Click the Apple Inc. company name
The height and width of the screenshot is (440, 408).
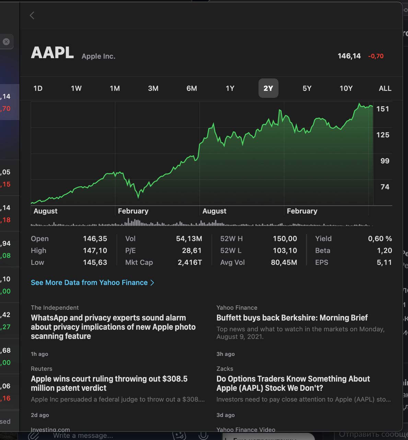[x=98, y=56]
